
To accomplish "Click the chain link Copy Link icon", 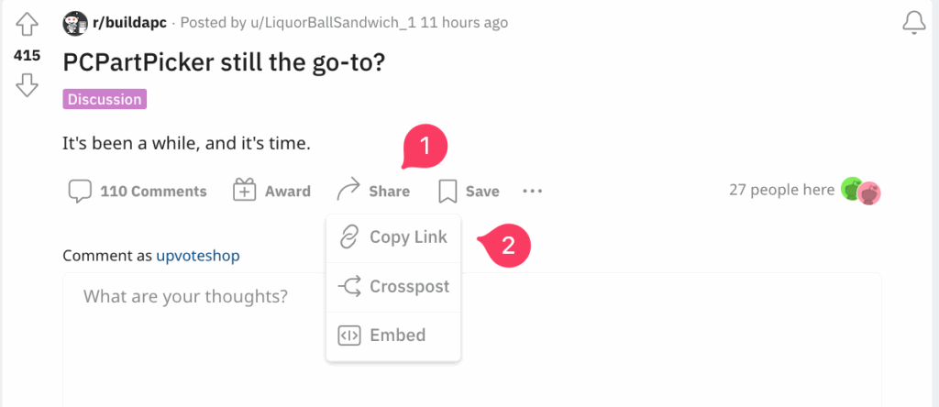I will [x=348, y=237].
